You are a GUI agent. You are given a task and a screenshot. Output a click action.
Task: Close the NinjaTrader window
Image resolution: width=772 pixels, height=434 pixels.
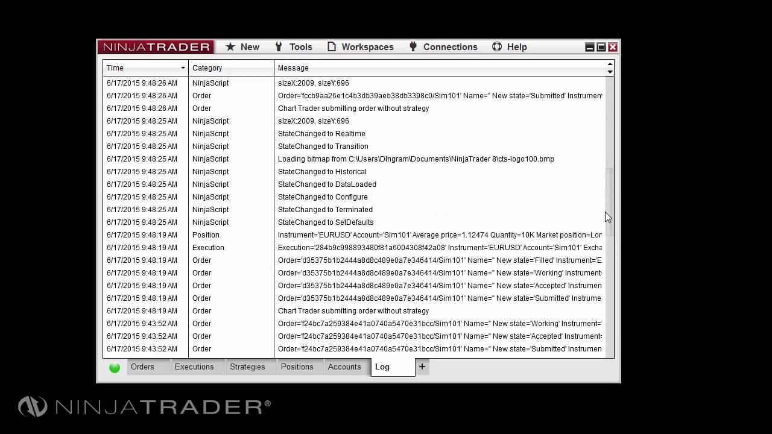point(613,47)
